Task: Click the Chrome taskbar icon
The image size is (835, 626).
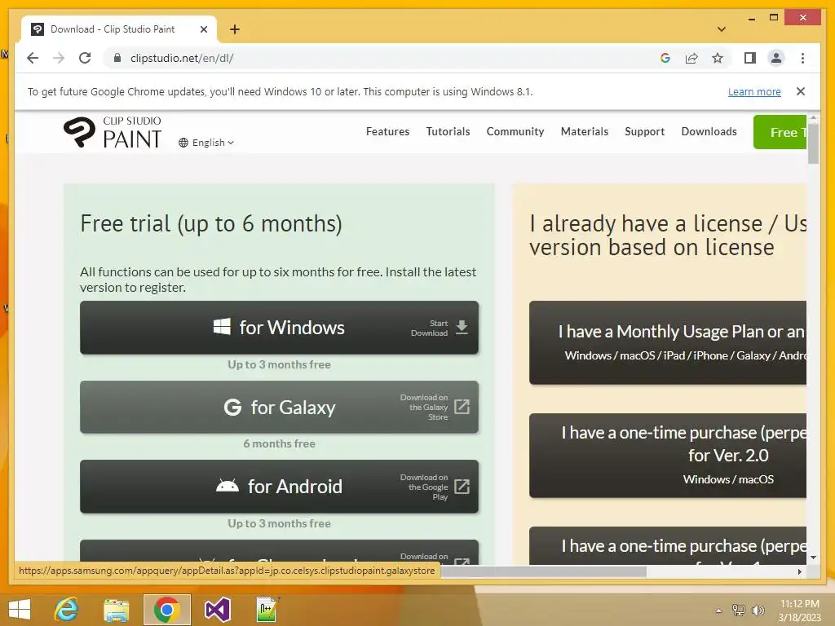Action: (x=166, y=610)
